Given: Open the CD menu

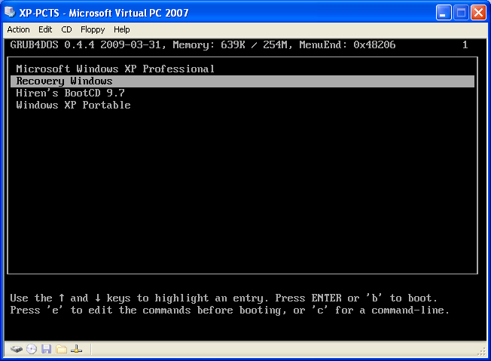Looking at the screenshot, I should 66,29.
